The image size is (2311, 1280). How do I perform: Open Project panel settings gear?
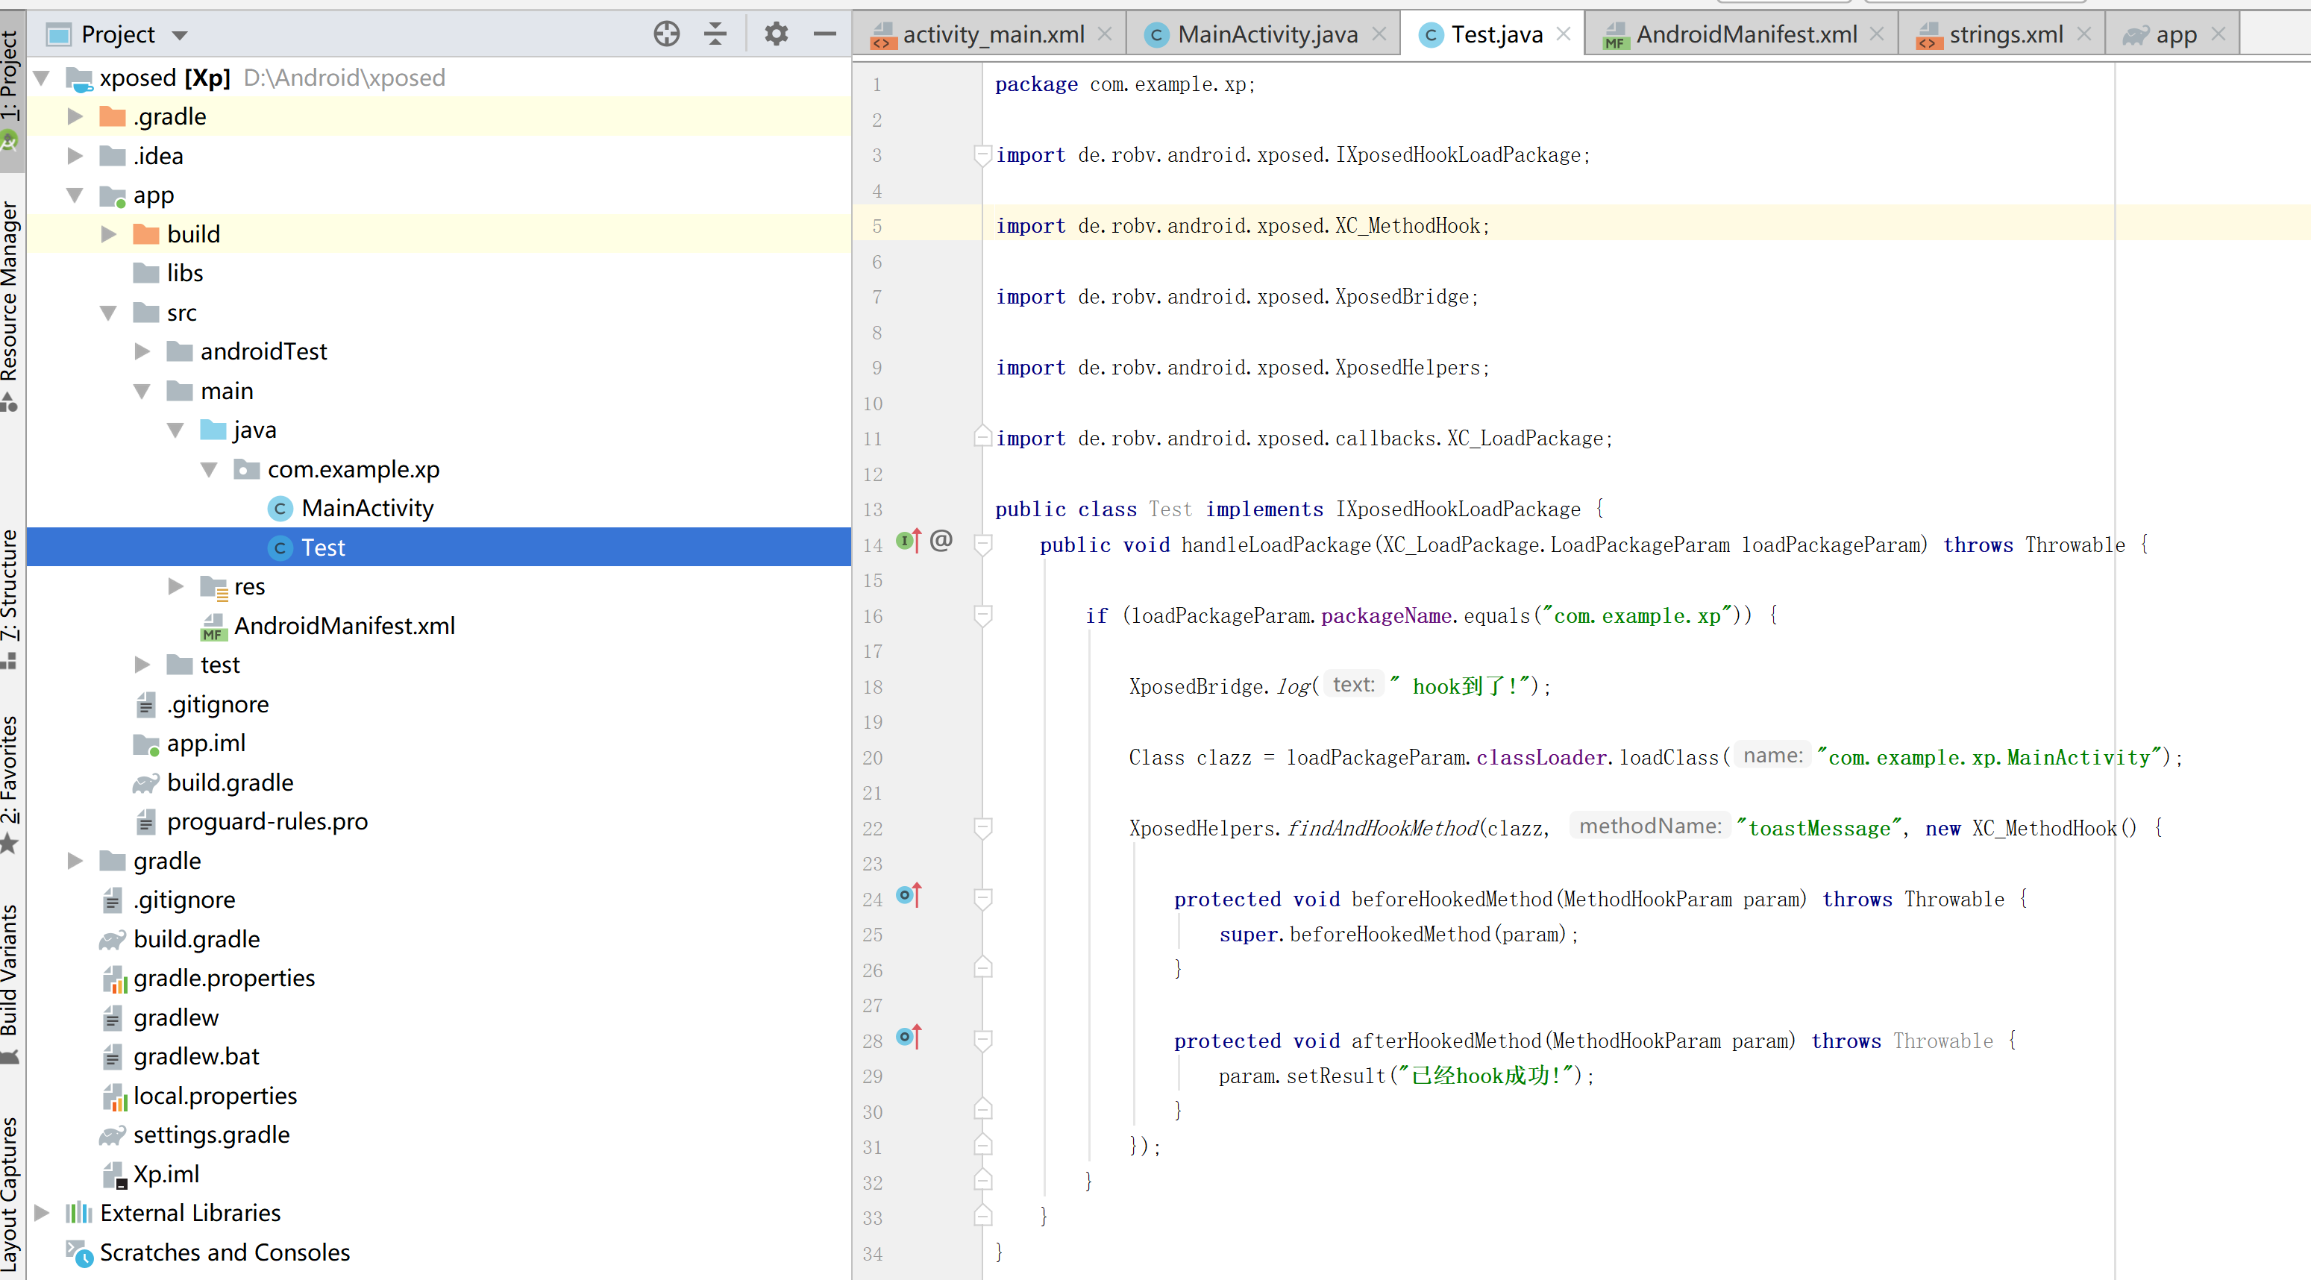[776, 34]
